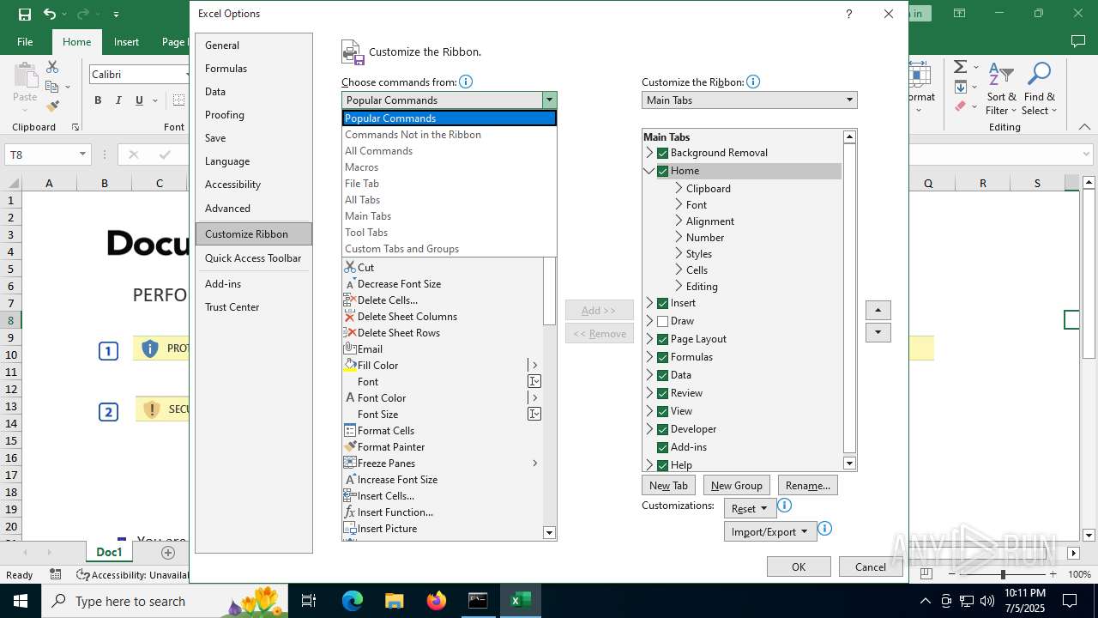Confirm with the OK button
Screen dimensions: 1098x618
click(x=799, y=566)
